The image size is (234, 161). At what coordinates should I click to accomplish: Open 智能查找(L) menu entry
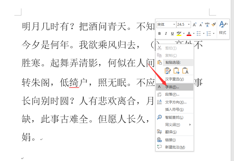[x=175, y=117]
